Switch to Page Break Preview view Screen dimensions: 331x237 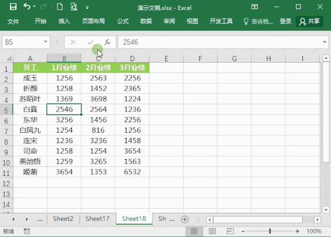click(x=226, y=231)
